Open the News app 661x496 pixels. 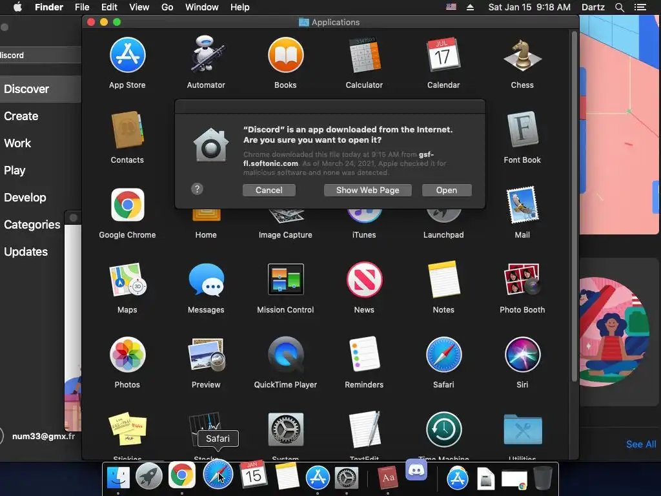click(364, 280)
